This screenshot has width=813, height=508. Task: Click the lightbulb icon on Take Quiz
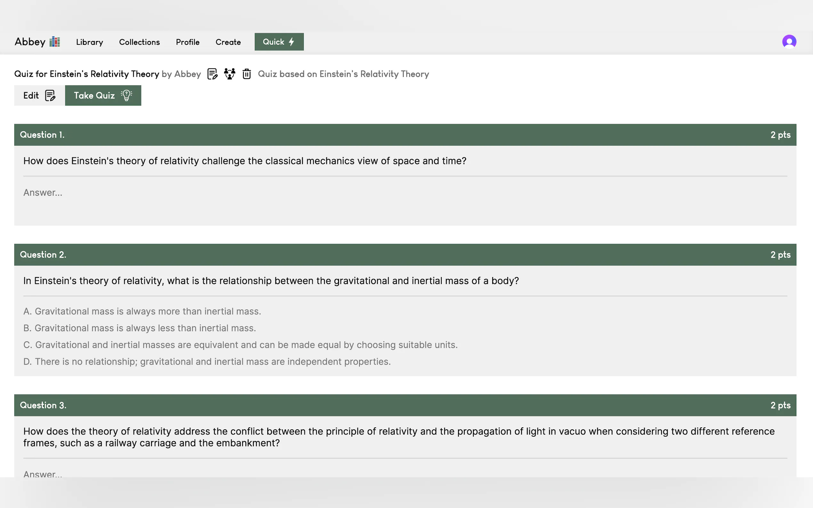tap(126, 95)
